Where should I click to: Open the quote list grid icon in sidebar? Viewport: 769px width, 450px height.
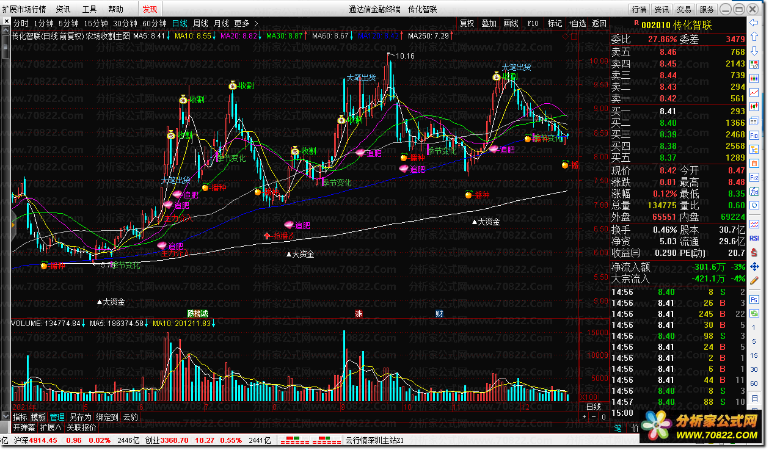pyautogui.click(x=754, y=79)
